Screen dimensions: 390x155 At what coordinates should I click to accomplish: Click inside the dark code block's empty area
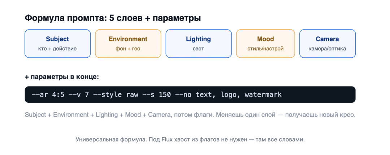(x=318, y=95)
